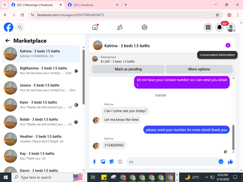Click the message 'Let me know the time'

coord(121,120)
